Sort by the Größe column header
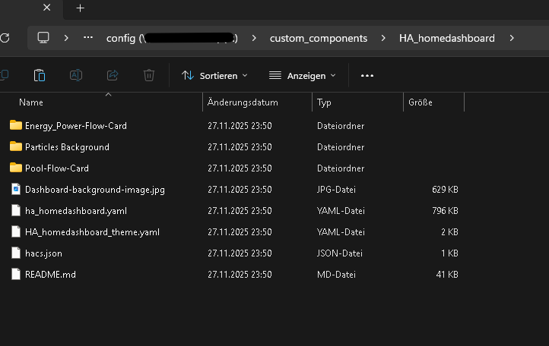 420,102
